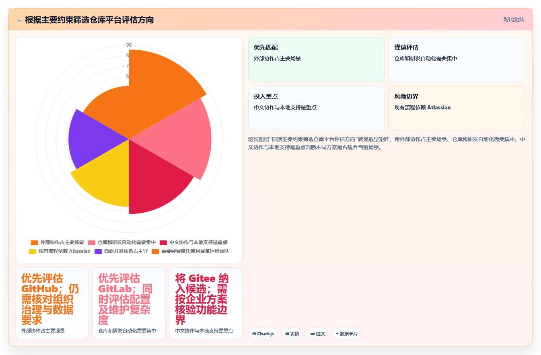Click the pink 优先评估 GitLab recommendation headline
The width and height of the screenshot is (541, 355).
[125, 299]
